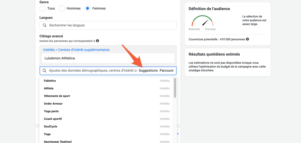Choose Vêtements de sport suggestion
Viewport: 301px width, 143px height.
(107, 96)
